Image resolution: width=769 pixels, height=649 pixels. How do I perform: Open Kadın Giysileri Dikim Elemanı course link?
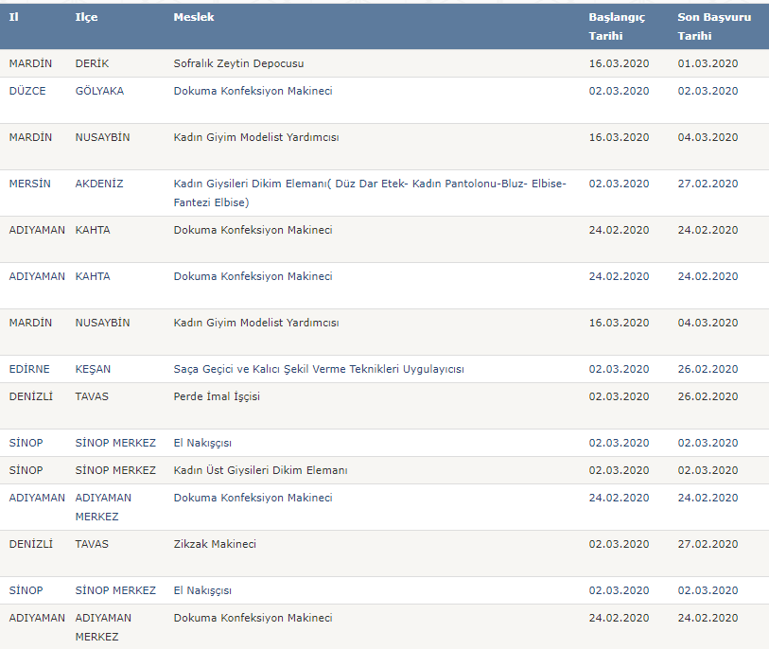pos(370,193)
